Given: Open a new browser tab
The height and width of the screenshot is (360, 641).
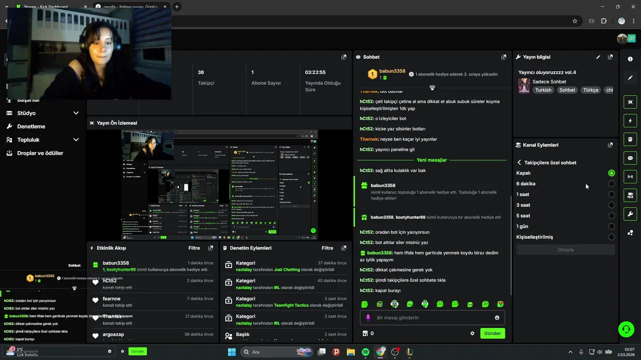Looking at the screenshot, I should tap(177, 6).
